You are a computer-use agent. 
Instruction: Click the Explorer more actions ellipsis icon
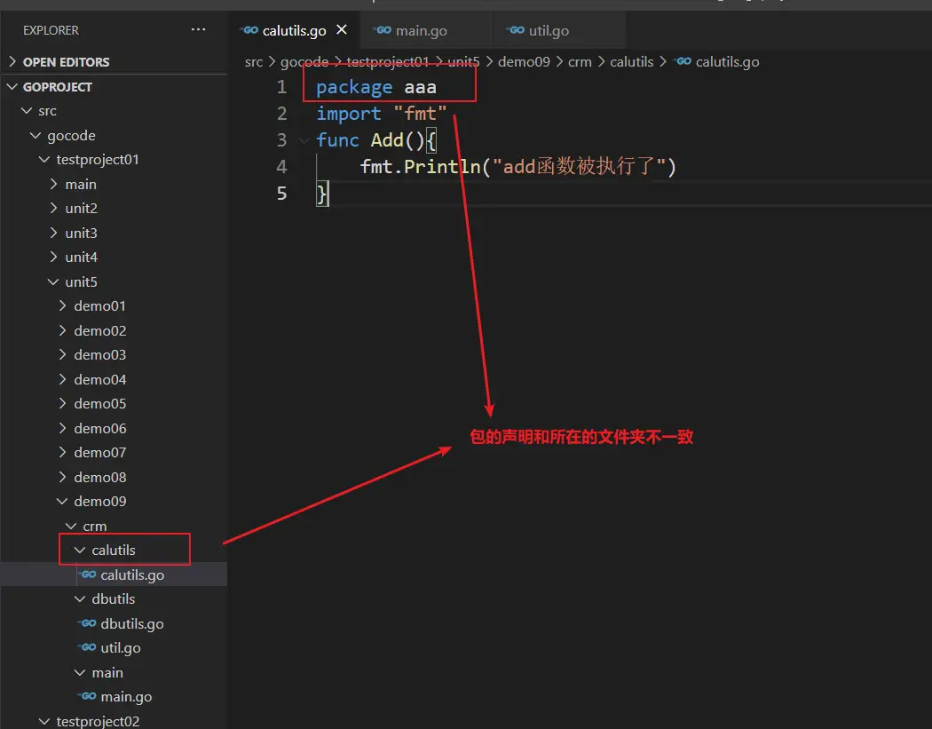tap(198, 30)
